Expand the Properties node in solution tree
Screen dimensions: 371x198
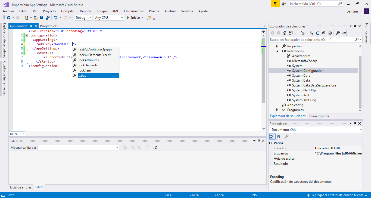pos(277,46)
